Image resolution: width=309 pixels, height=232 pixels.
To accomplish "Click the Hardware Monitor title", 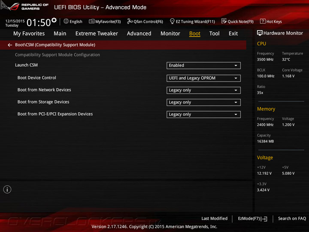I will 283,33.
